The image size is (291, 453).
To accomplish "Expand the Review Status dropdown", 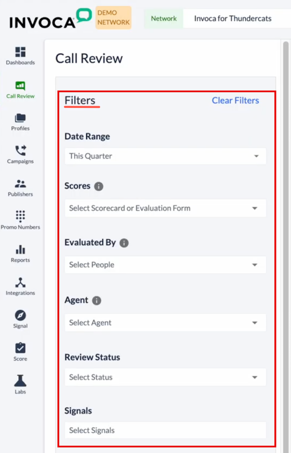I will [165, 377].
